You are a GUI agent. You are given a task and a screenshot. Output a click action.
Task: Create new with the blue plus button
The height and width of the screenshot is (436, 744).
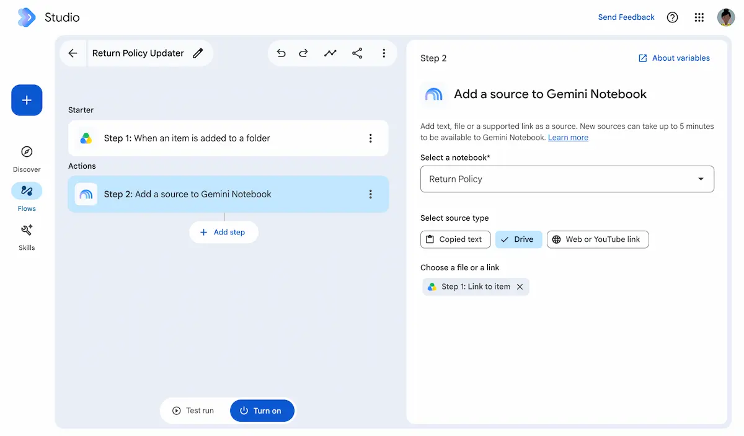(x=27, y=100)
